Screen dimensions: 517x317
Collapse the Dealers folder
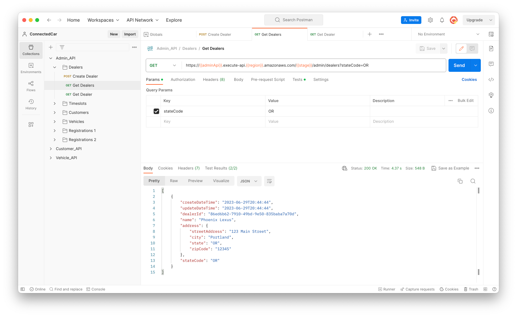point(55,67)
